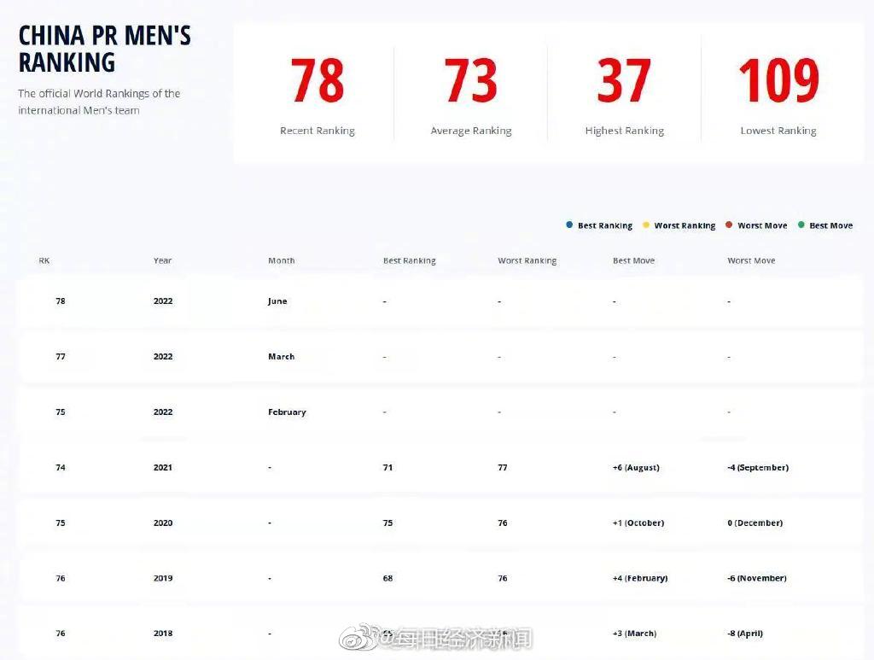Click the 'Recent Ranking' caption

click(x=318, y=131)
